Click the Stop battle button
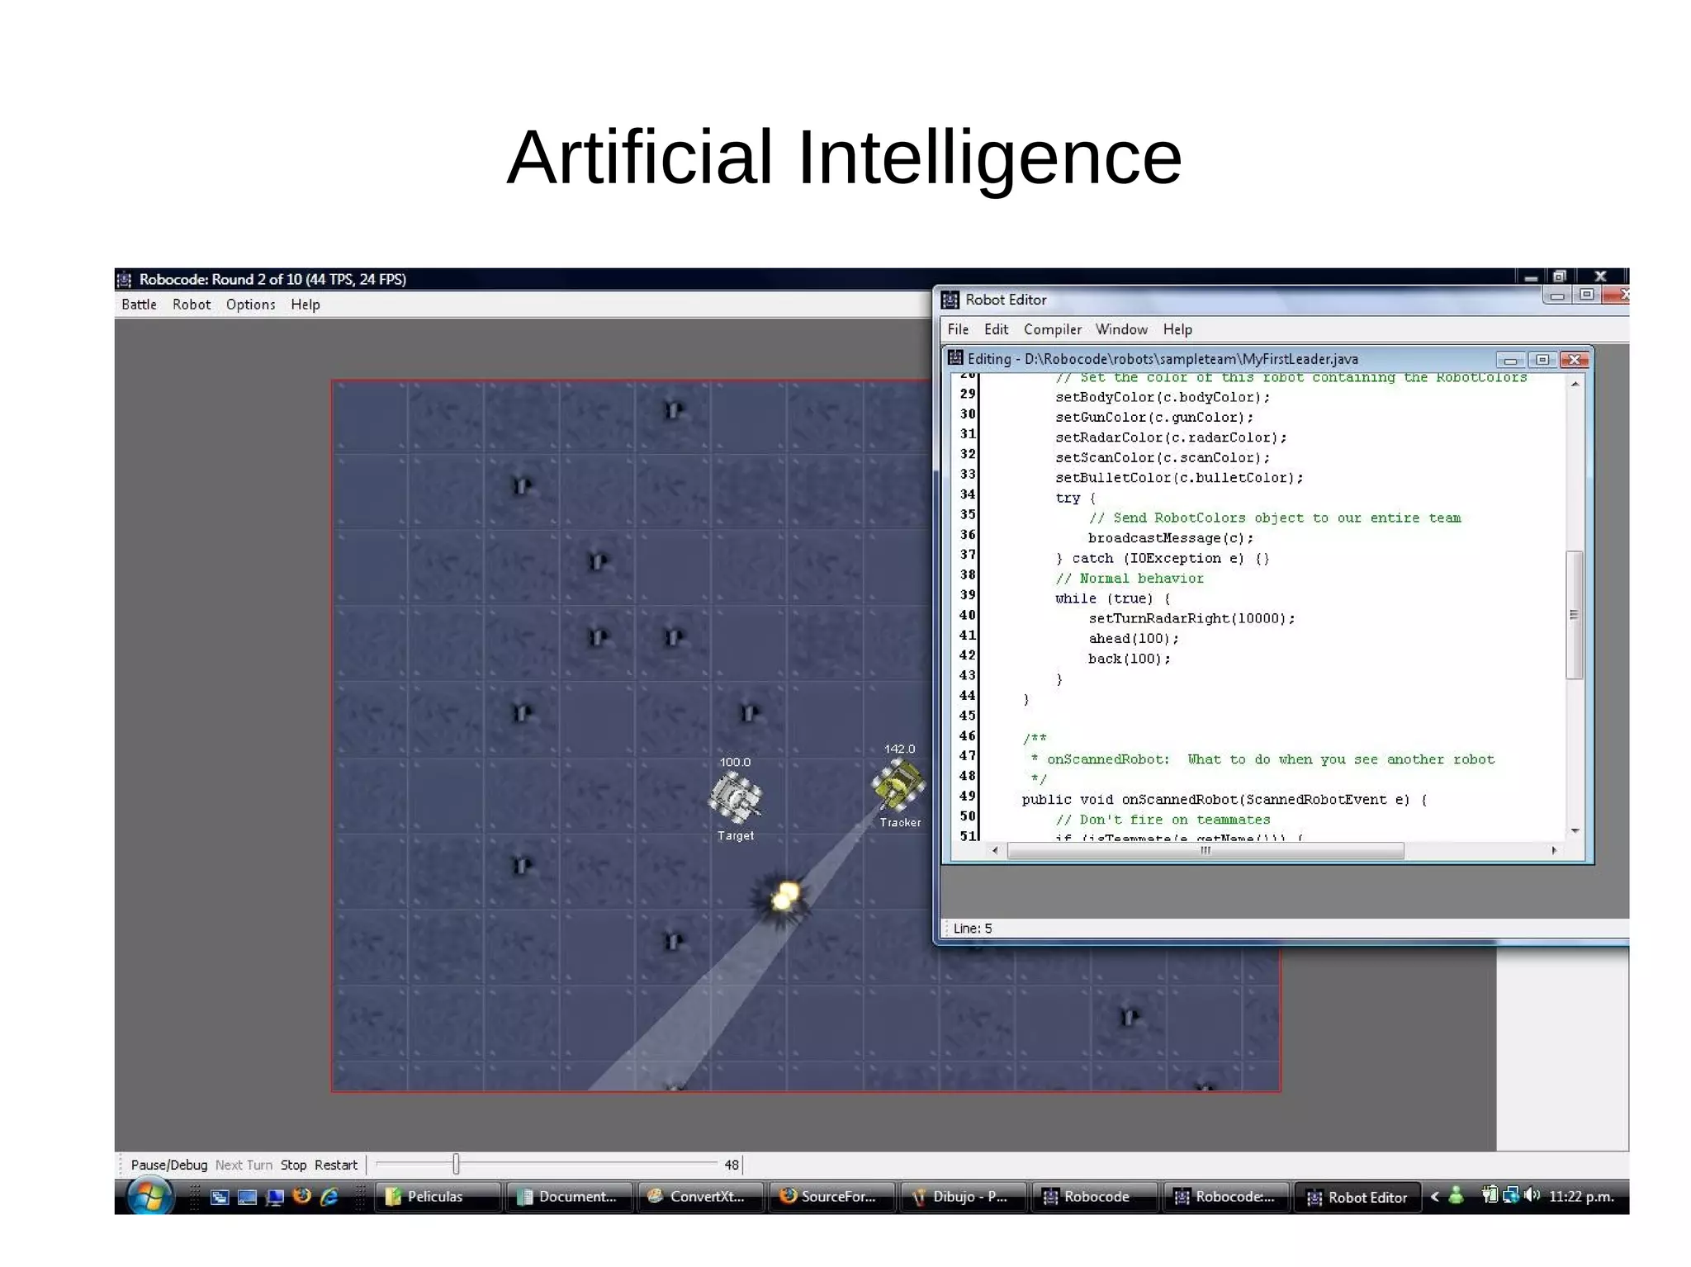The height and width of the screenshot is (1267, 1691). coord(293,1165)
